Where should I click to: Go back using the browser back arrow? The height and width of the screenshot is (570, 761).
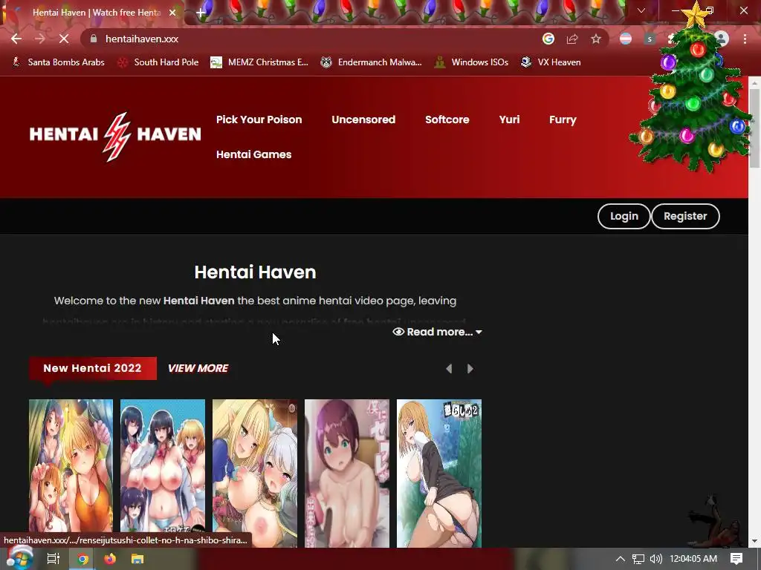(16, 39)
